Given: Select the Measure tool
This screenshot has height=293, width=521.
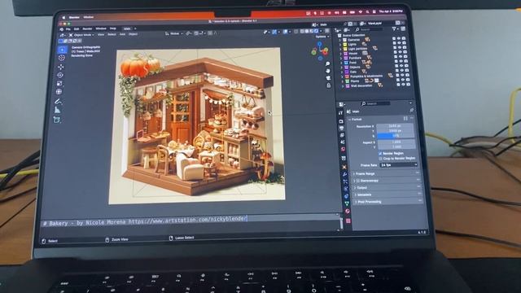Looking at the screenshot, I should click(58, 110).
